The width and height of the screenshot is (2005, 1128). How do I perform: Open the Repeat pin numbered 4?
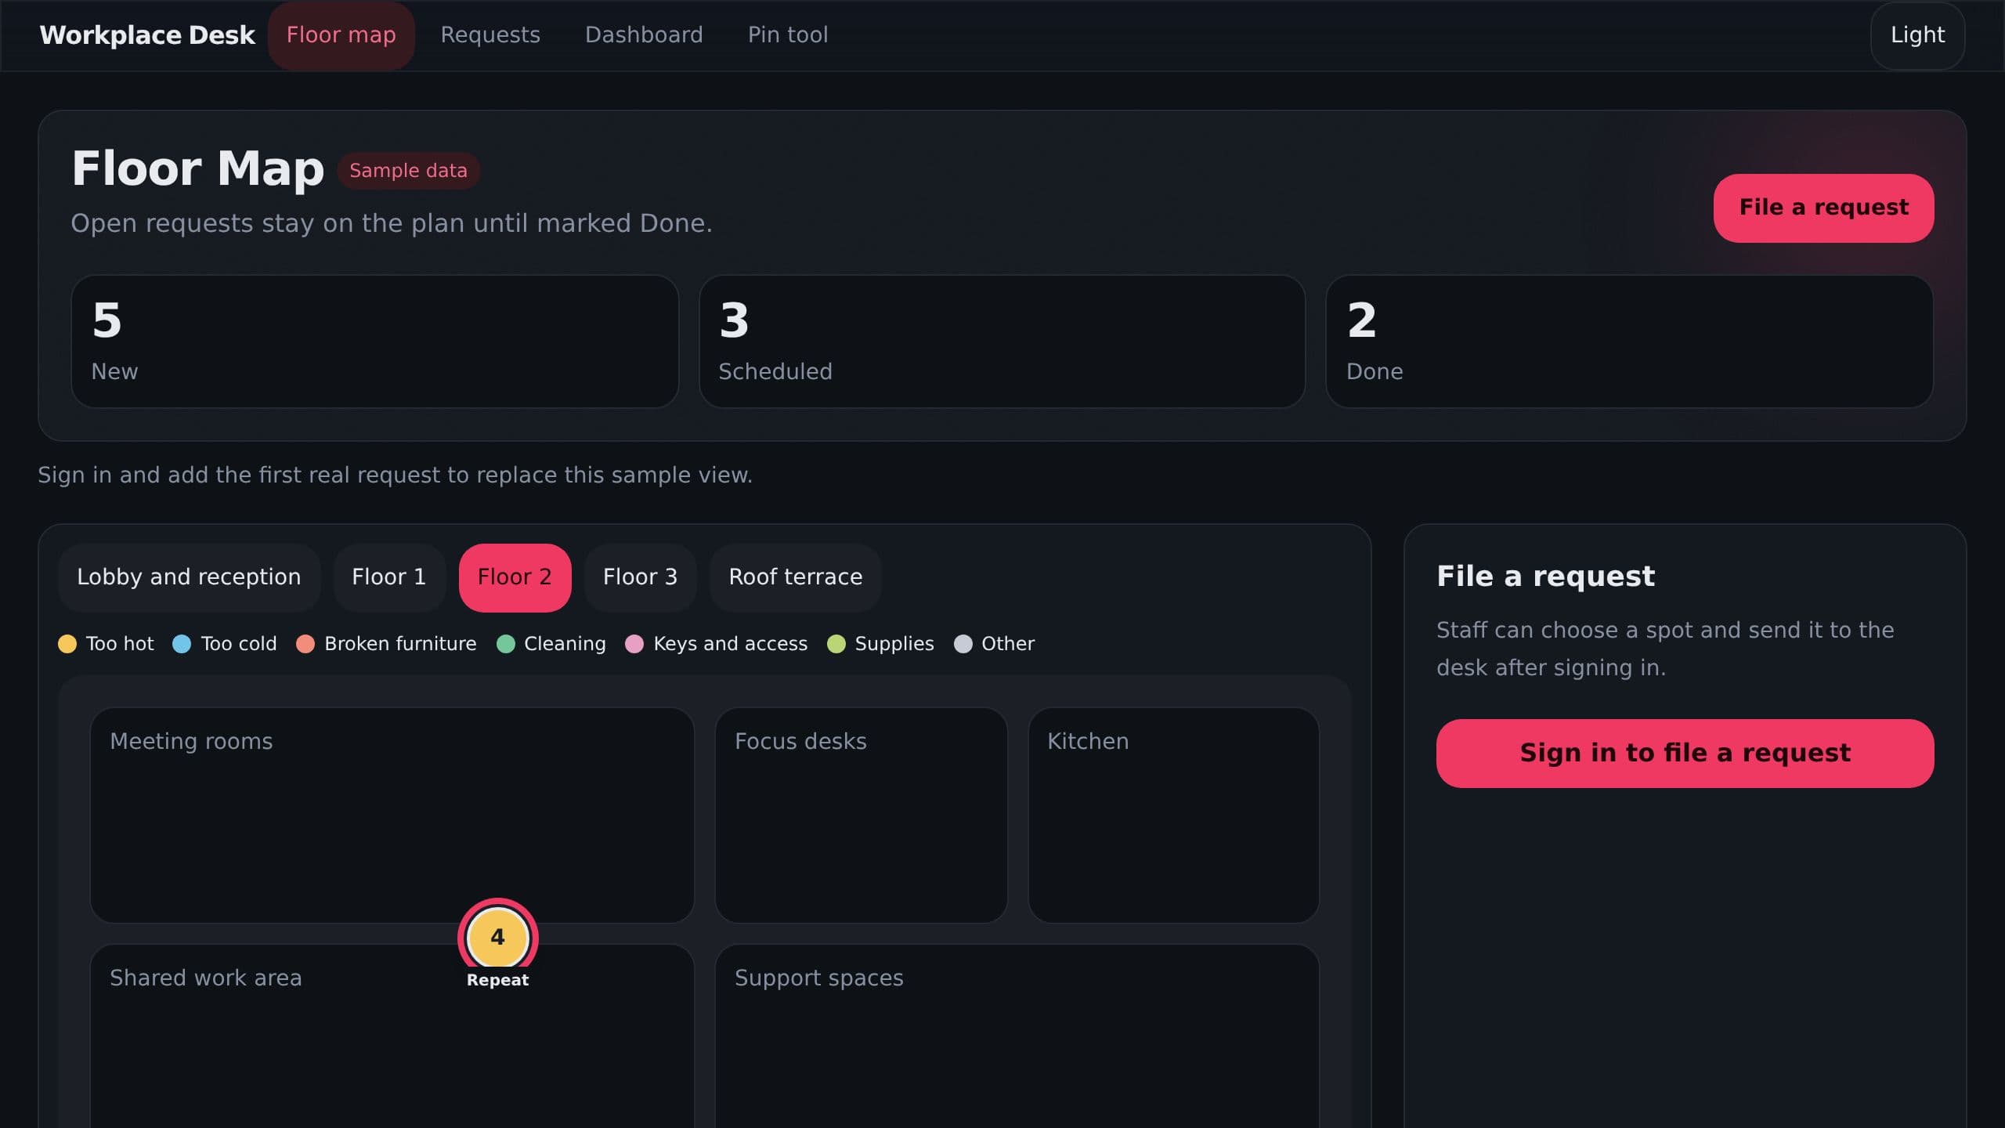(497, 938)
